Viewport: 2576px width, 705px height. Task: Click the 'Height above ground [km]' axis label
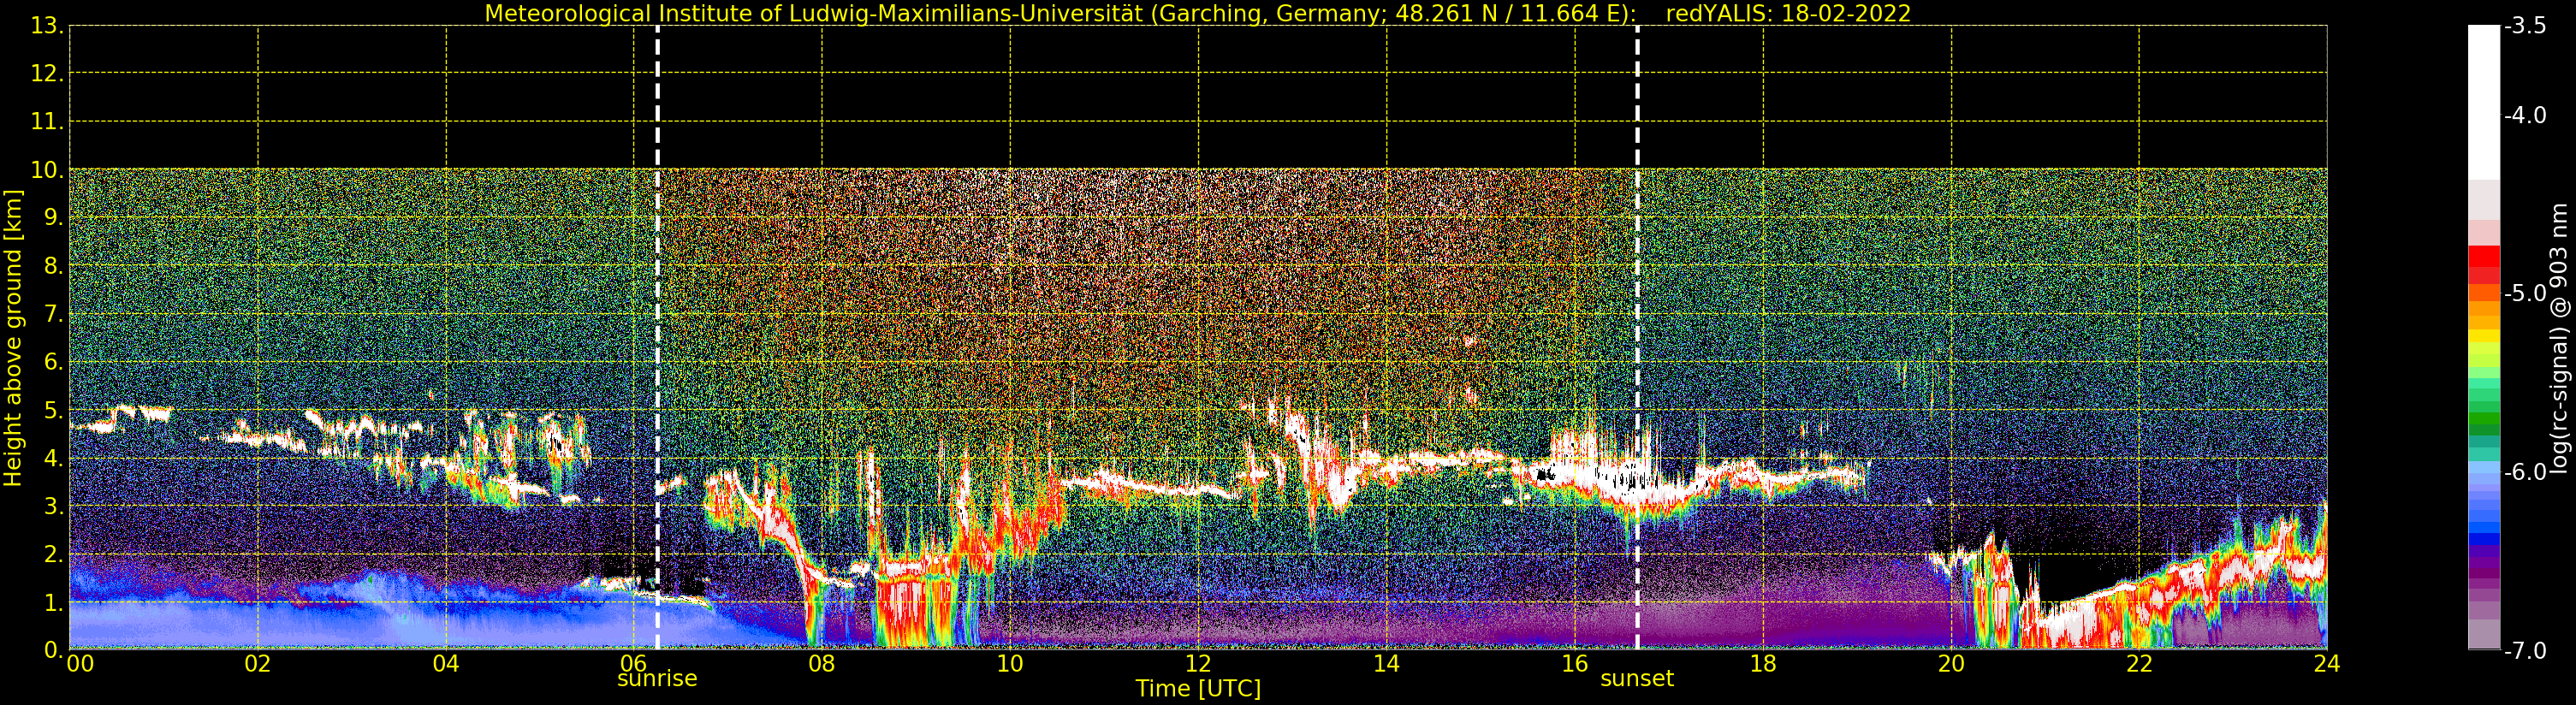[13, 338]
